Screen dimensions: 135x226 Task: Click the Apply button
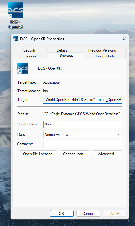coord(115,213)
